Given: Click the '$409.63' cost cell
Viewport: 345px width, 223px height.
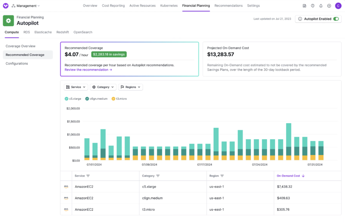Looking at the screenshot, I should pos(283,198).
